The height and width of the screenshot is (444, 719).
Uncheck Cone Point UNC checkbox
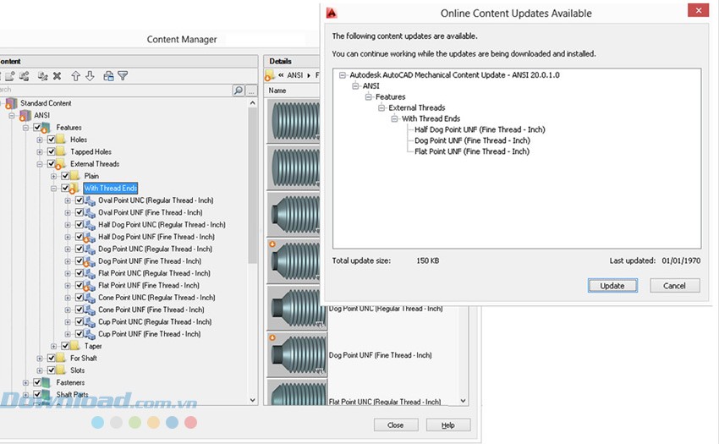point(80,298)
